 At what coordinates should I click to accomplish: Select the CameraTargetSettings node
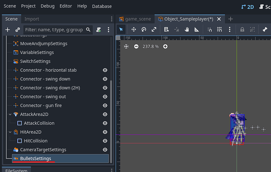[43, 150]
